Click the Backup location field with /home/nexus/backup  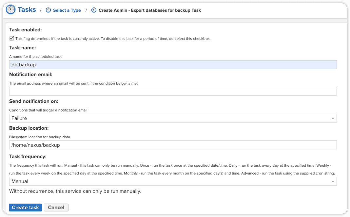coord(173,145)
